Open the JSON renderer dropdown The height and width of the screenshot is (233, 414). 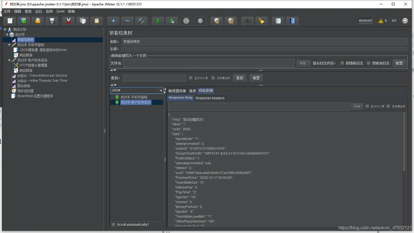coord(161,90)
